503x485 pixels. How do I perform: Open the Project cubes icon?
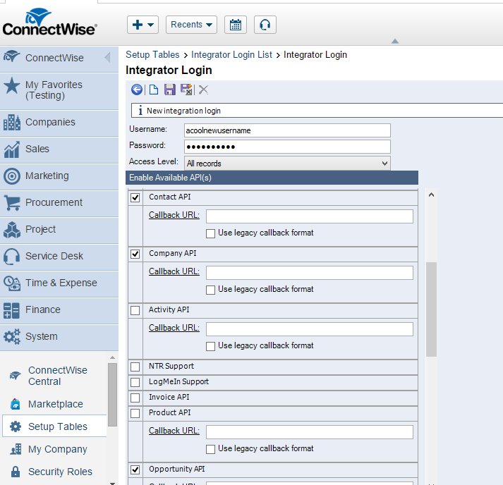pyautogui.click(x=12, y=230)
